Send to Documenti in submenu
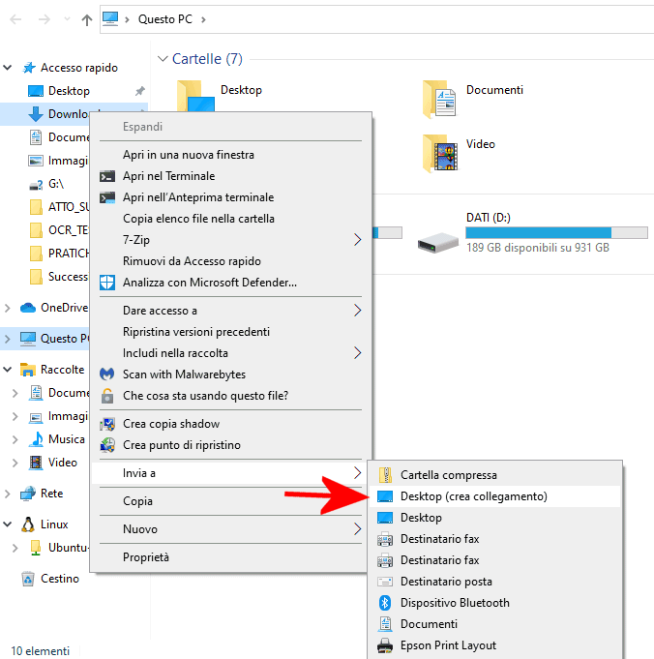 point(494,624)
